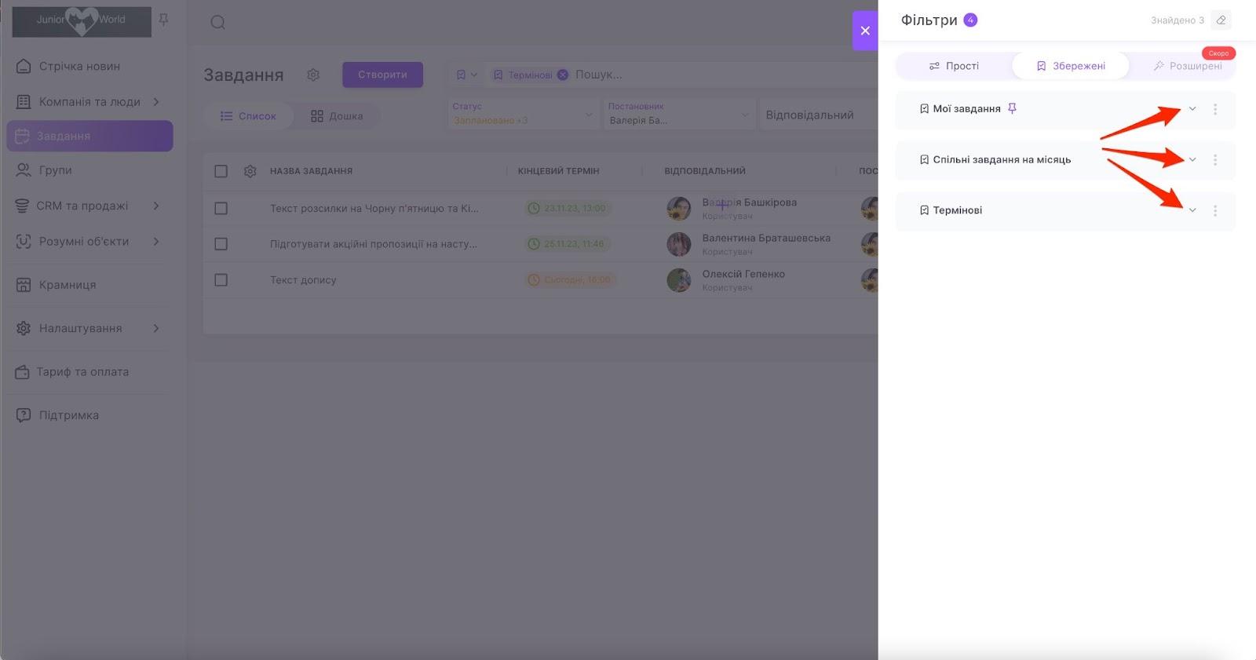The image size is (1256, 660).
Task: Open the Постановник filter dropdown
Action: pyautogui.click(x=679, y=115)
